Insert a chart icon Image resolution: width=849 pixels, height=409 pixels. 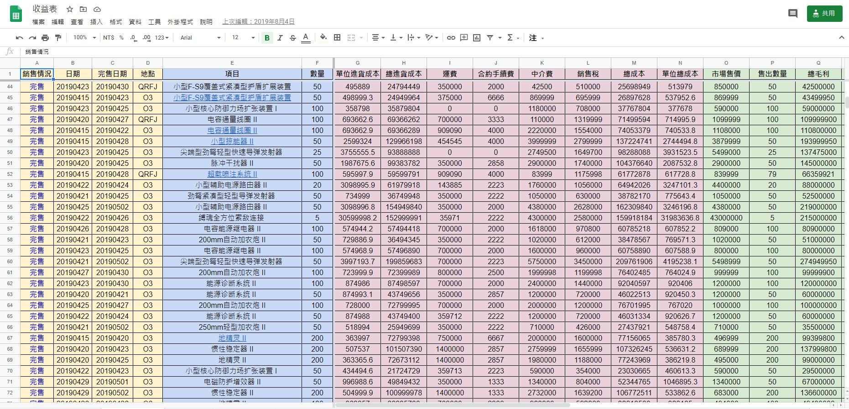pyautogui.click(x=477, y=38)
